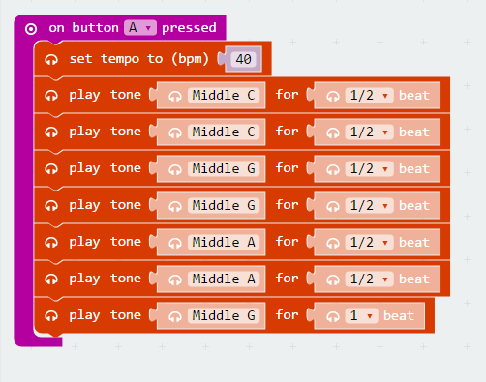Click headphones icon starting the second Middle C block

51,132
